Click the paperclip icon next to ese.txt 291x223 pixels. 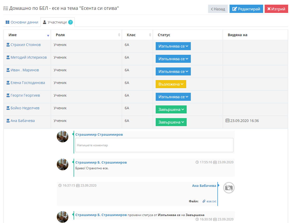tap(204, 201)
